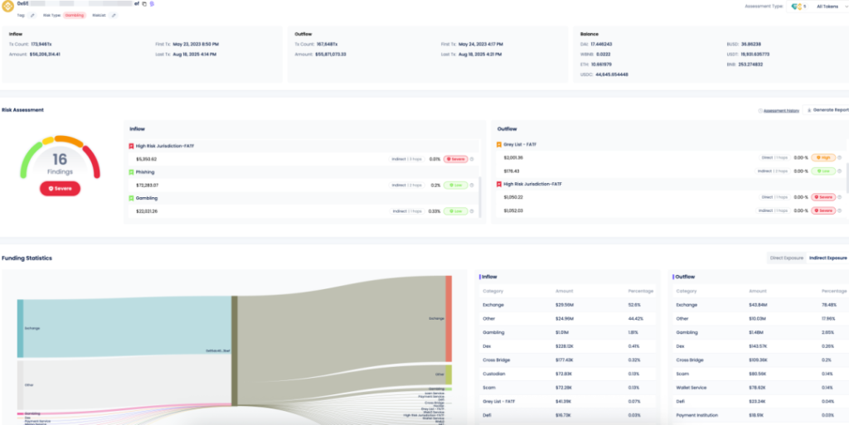Click the red Exchange outflow bar in chart
The width and height of the screenshot is (849, 425).
(449, 318)
